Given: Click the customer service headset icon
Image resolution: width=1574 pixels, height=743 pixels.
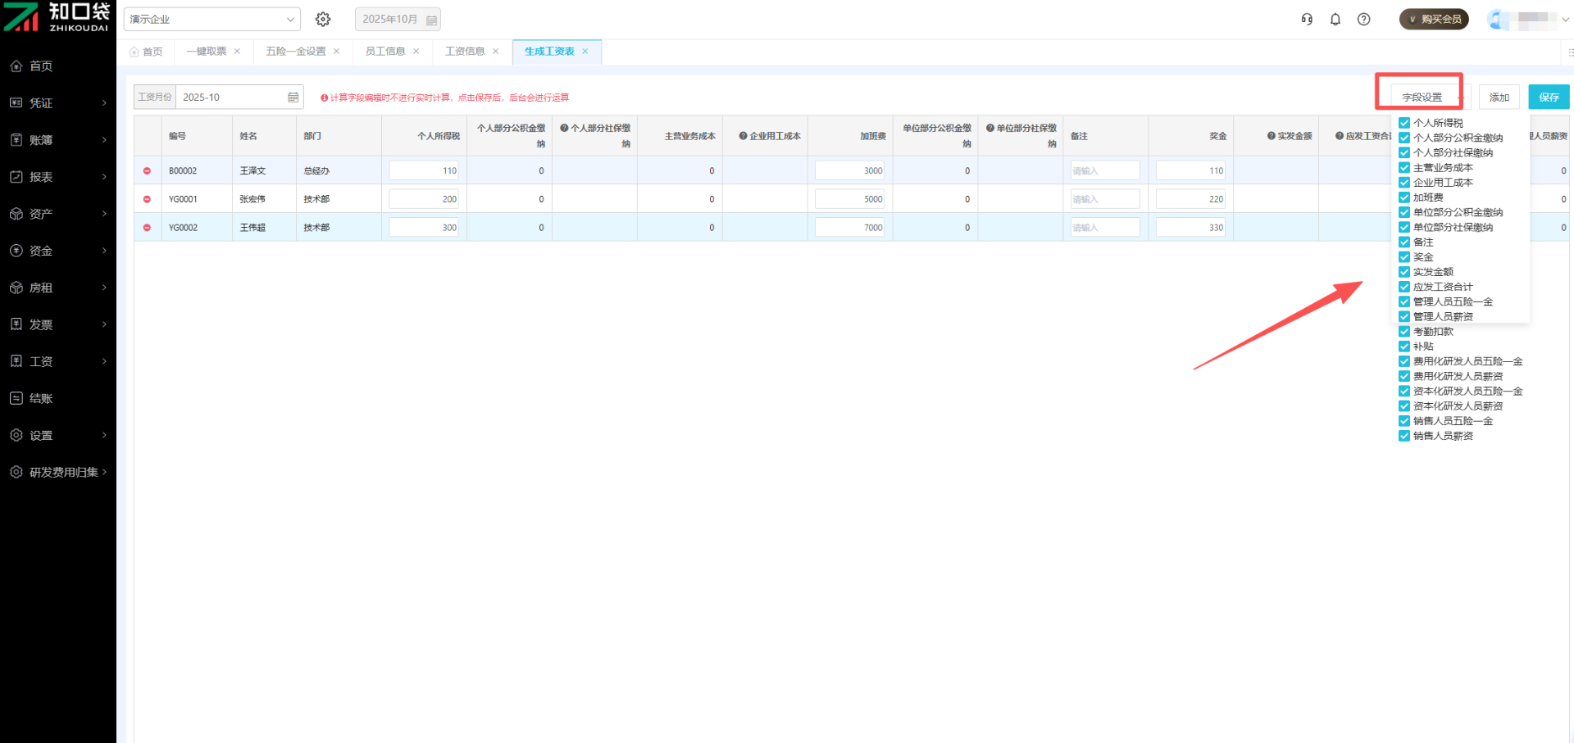Looking at the screenshot, I should [x=1307, y=19].
